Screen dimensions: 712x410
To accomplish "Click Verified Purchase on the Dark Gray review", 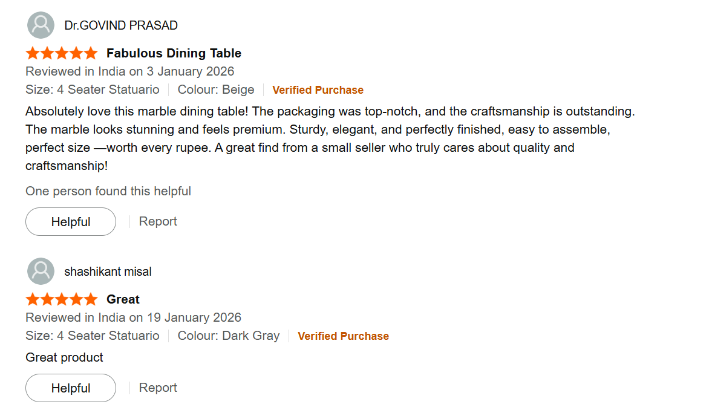I will coord(343,336).
